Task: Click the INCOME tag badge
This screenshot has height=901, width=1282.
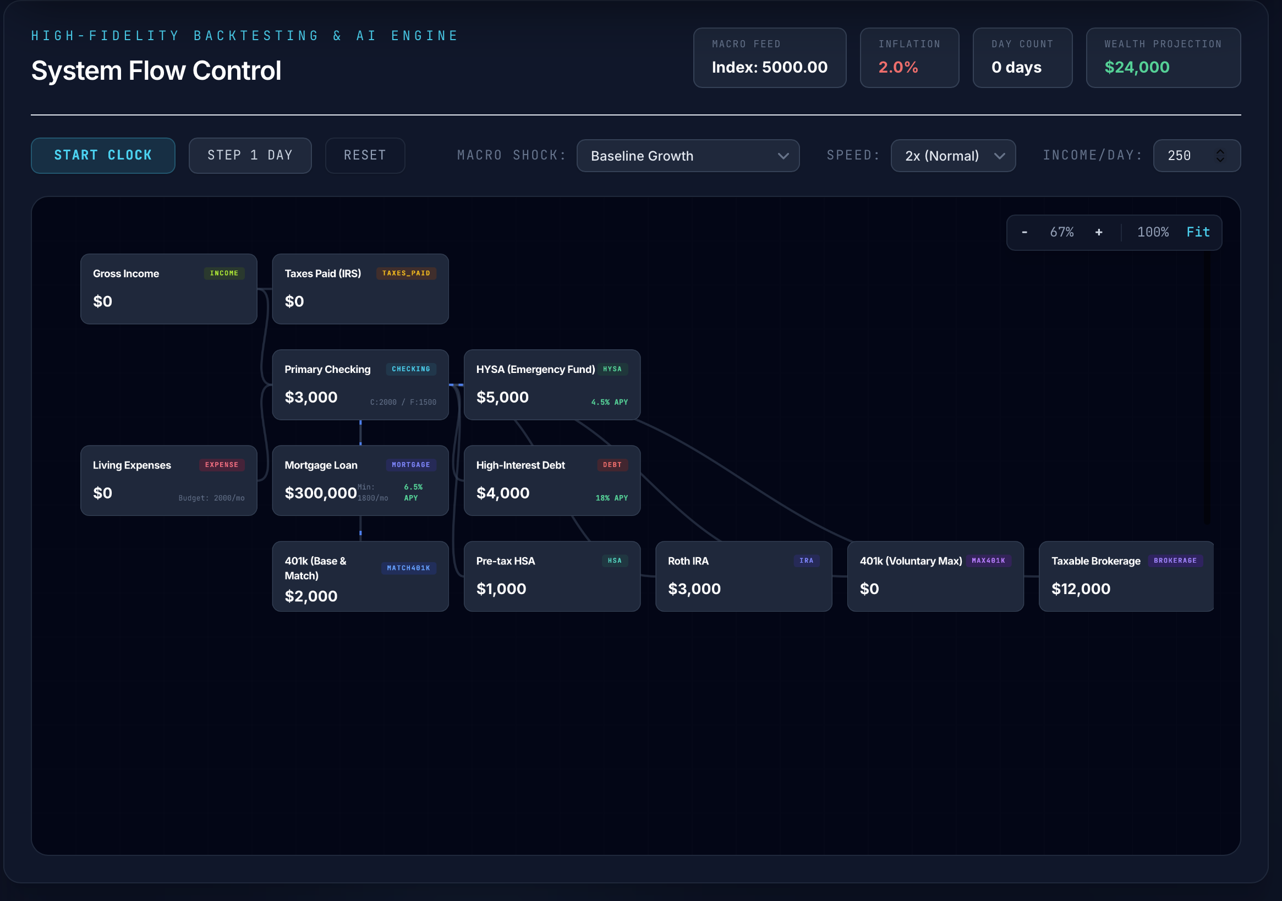Action: (x=224, y=273)
